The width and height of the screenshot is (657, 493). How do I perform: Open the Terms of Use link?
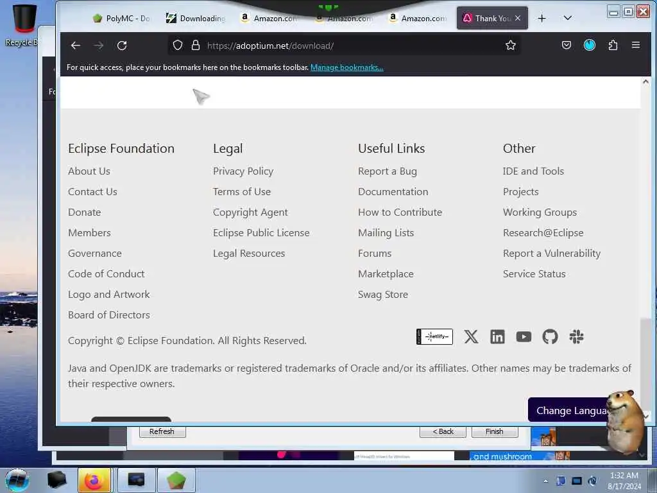point(242,191)
